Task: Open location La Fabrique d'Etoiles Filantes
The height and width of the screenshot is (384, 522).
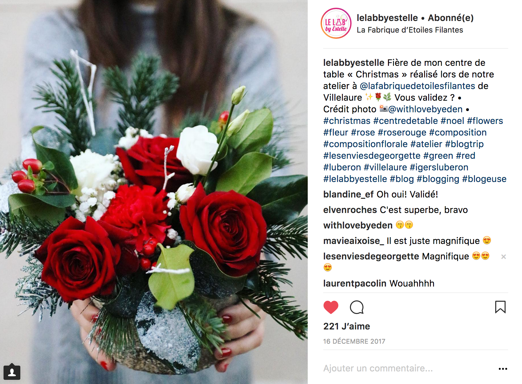Action: click(x=410, y=30)
